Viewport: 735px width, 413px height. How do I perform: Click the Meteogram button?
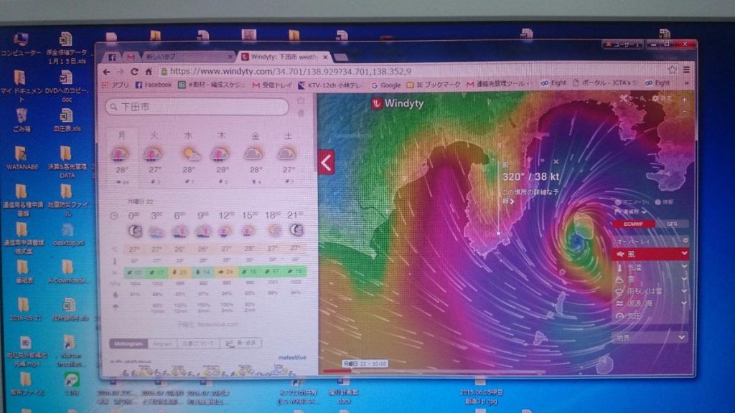129,343
